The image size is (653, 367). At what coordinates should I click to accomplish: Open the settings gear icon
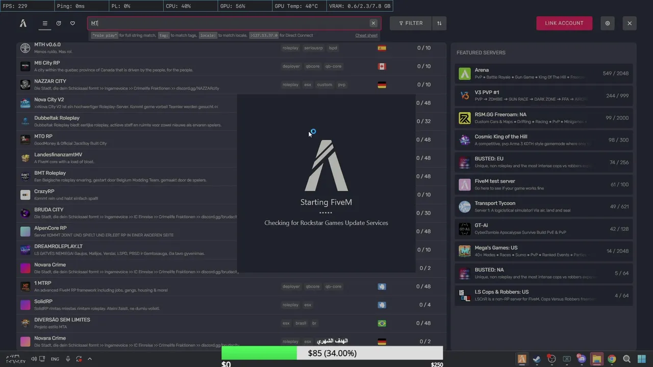[x=608, y=23]
